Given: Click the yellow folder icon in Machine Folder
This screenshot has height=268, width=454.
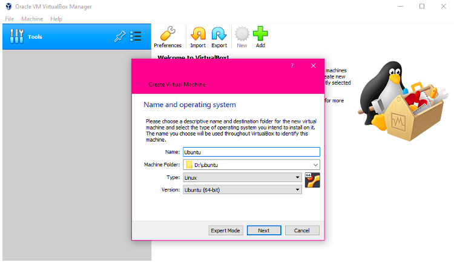Looking at the screenshot, I should tap(189, 165).
